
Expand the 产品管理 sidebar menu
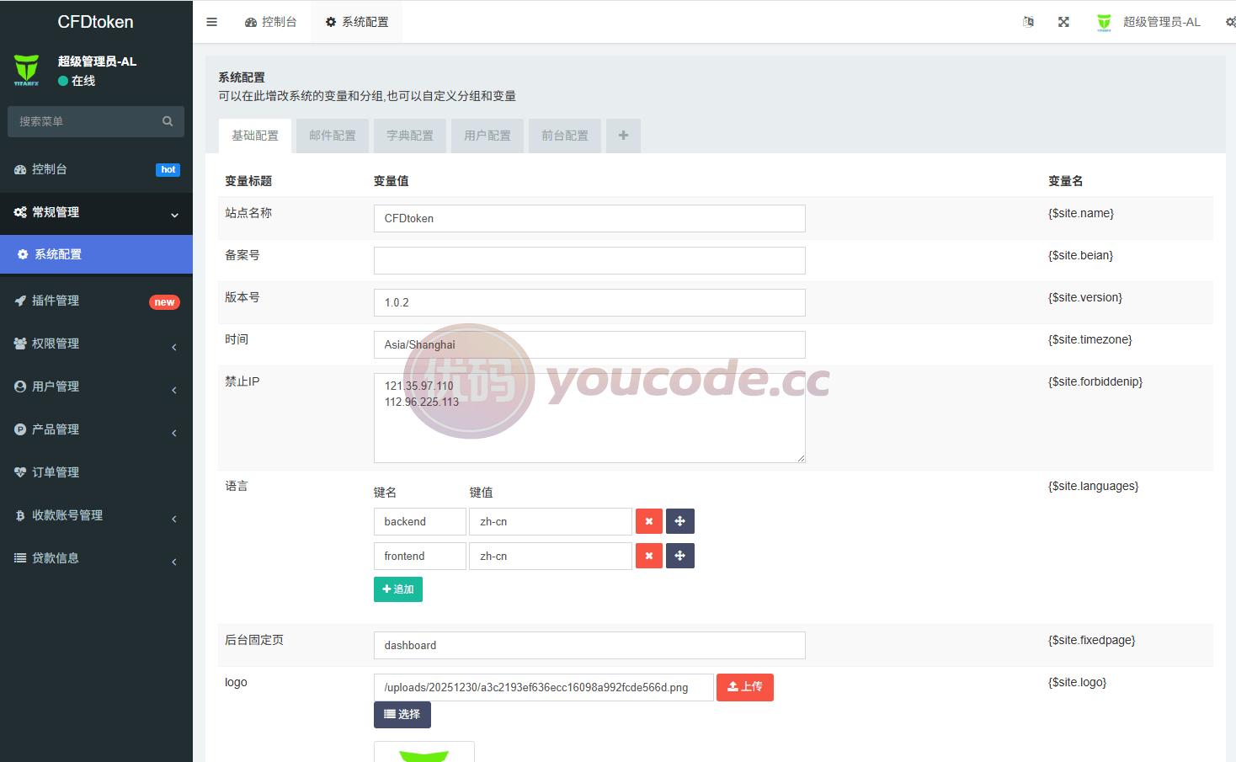click(96, 429)
